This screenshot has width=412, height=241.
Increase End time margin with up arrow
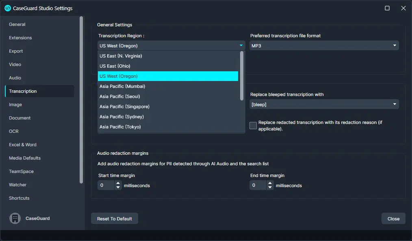pyautogui.click(x=270, y=183)
